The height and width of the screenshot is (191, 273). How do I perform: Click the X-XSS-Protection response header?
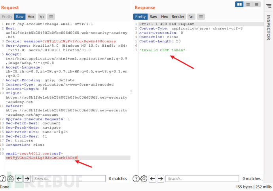click(x=161, y=33)
